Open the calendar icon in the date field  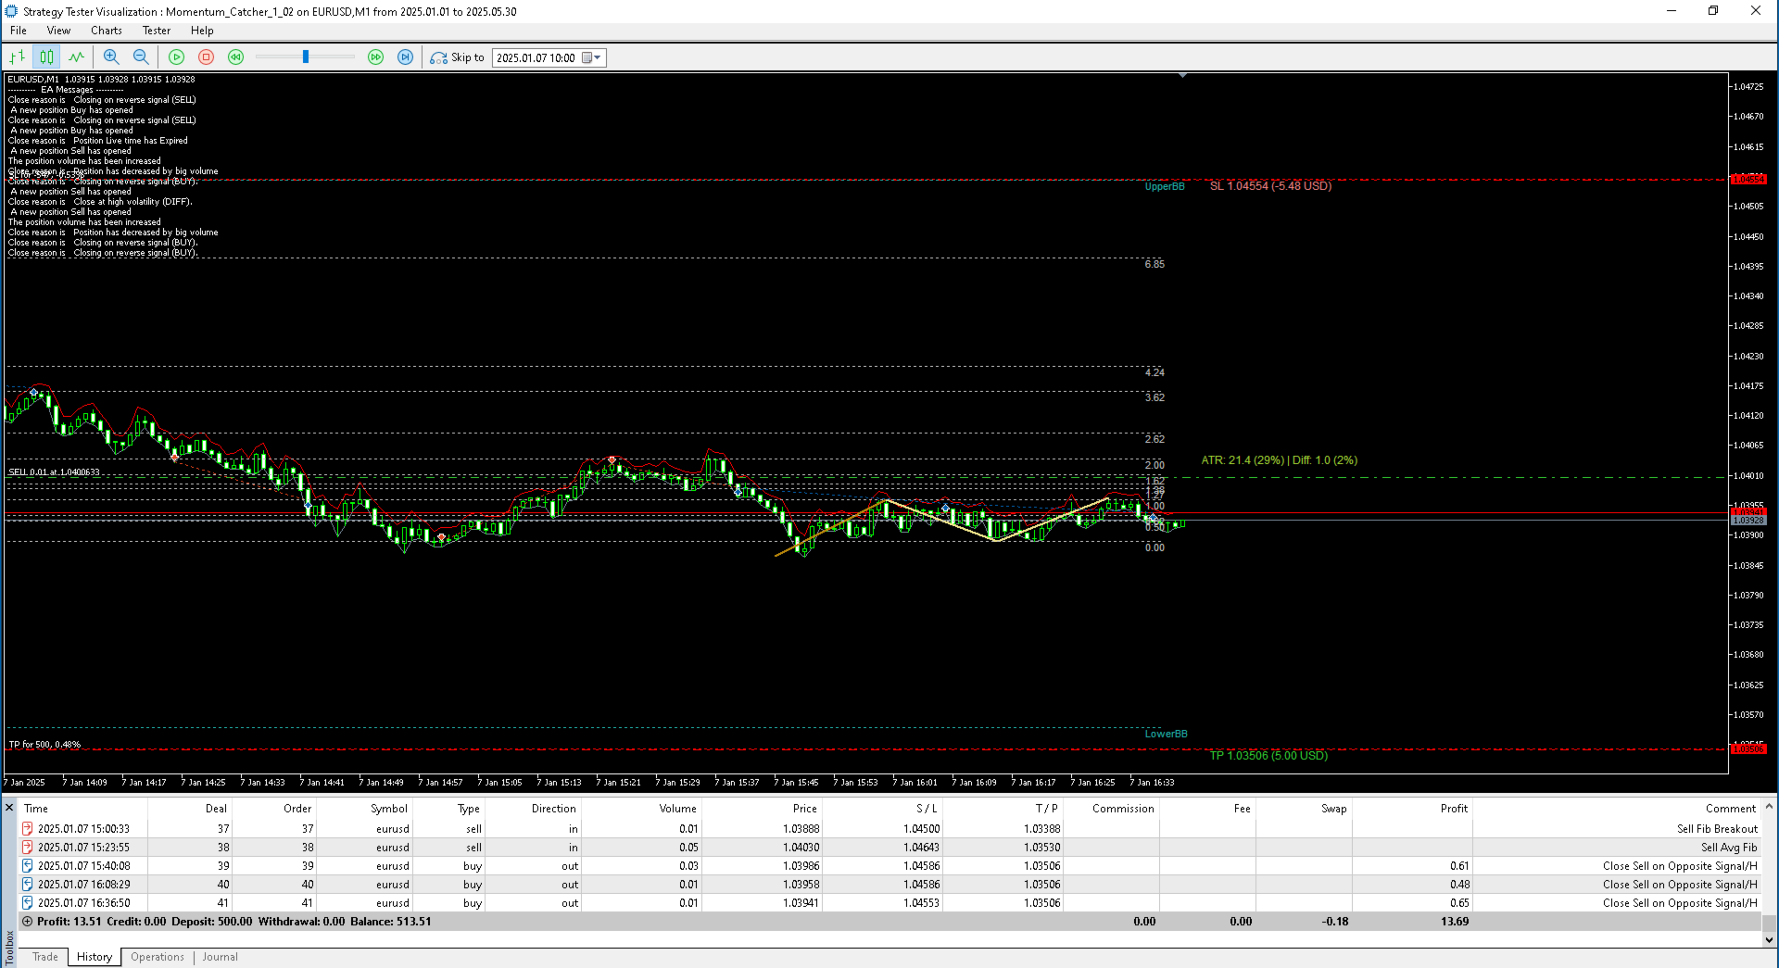tap(585, 57)
